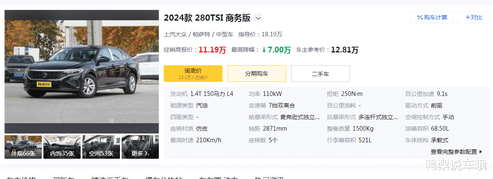Add this car with the +对比 button
This screenshot has height=179, width=493.
click(474, 17)
